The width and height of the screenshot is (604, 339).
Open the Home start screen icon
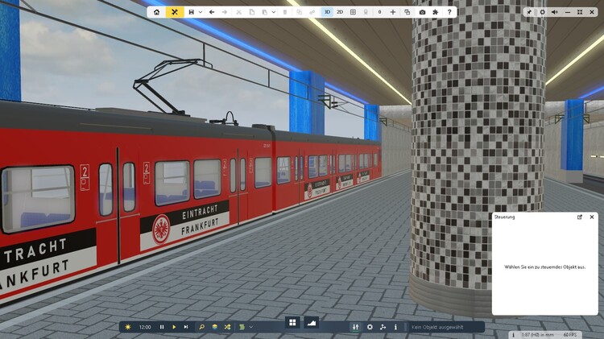(x=157, y=12)
